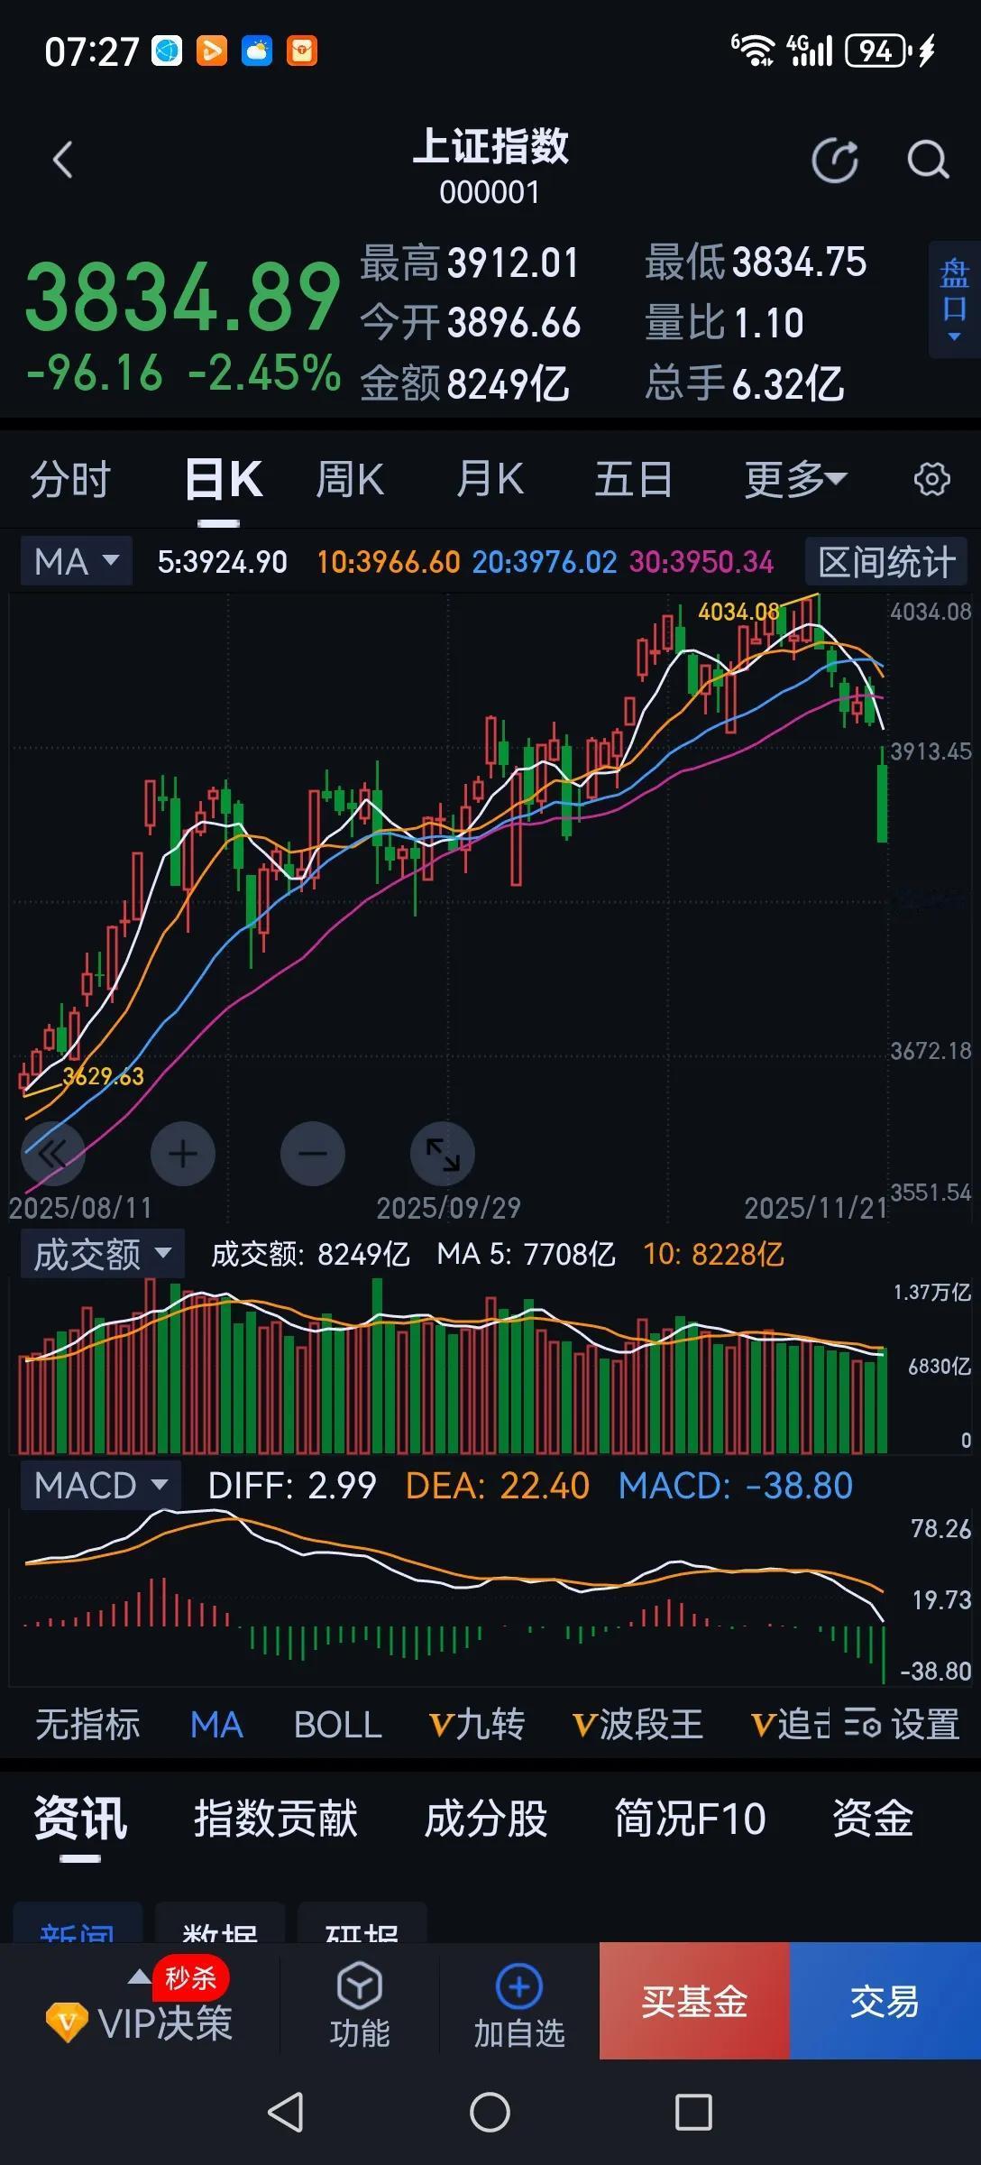
Task: Open the search magnifier icon
Action: [928, 161]
